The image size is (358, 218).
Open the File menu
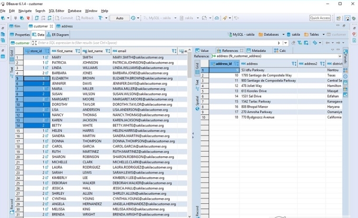3,11
